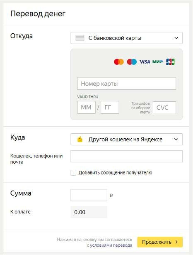Screen dimensions: 193x255
Task: Click the yellow wallet icon in Куда dropdown
Action: click(80, 140)
